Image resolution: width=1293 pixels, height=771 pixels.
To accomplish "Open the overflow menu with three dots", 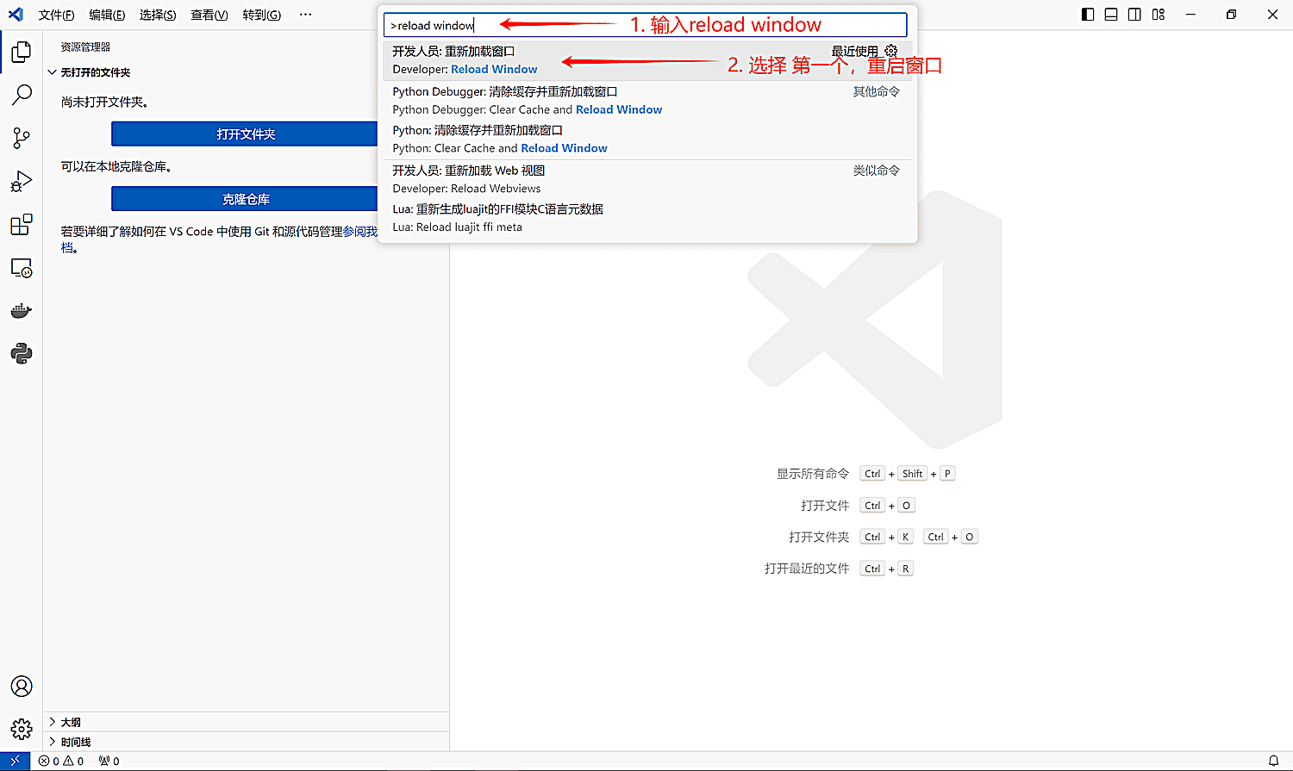I will tap(305, 15).
